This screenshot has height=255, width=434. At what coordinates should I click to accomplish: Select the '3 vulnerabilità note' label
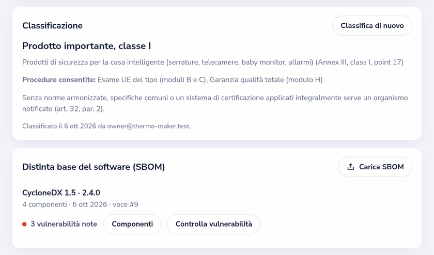pos(64,224)
